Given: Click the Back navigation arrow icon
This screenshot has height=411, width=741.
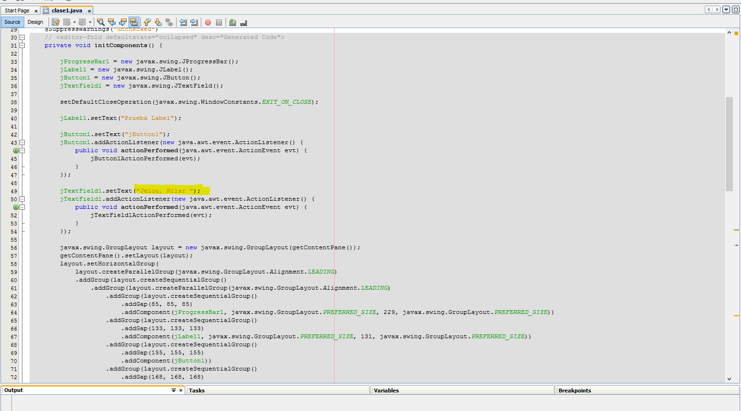Looking at the screenshot, I should click(67, 22).
